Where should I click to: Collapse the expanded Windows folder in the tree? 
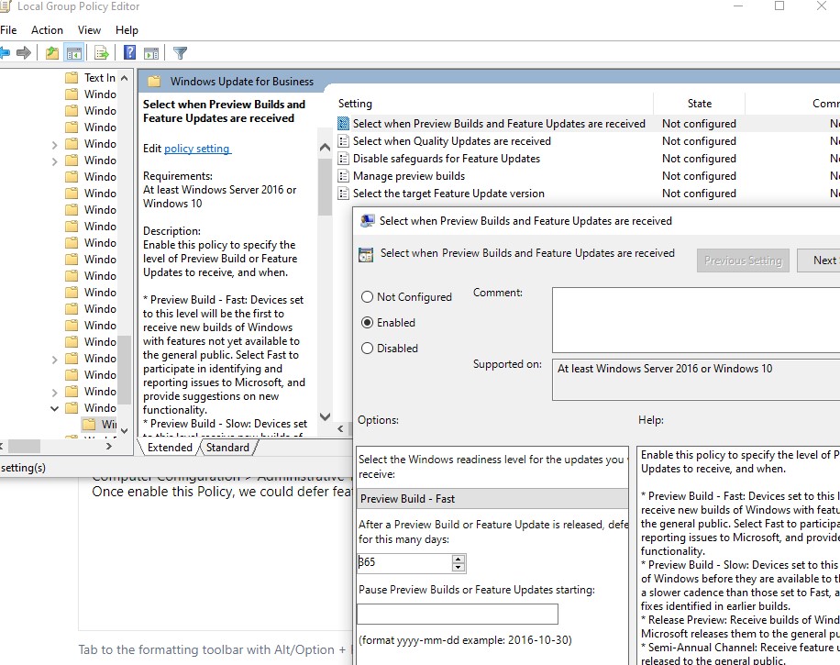55,407
